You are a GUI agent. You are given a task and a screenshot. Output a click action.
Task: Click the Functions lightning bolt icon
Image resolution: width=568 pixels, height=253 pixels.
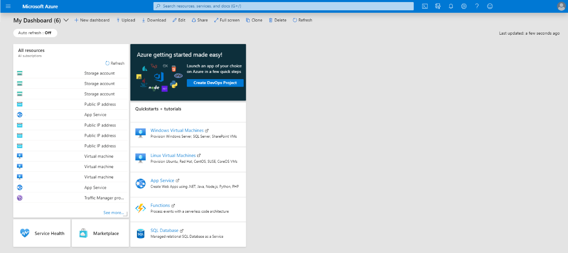click(x=141, y=208)
